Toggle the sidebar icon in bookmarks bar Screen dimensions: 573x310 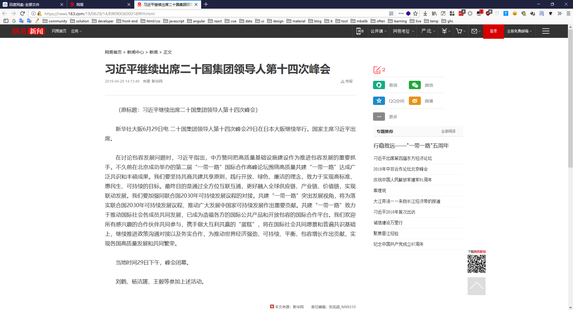(6, 21)
